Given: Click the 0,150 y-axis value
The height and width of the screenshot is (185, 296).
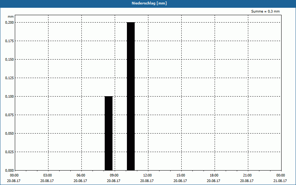Looking at the screenshot, I should coord(10,59).
